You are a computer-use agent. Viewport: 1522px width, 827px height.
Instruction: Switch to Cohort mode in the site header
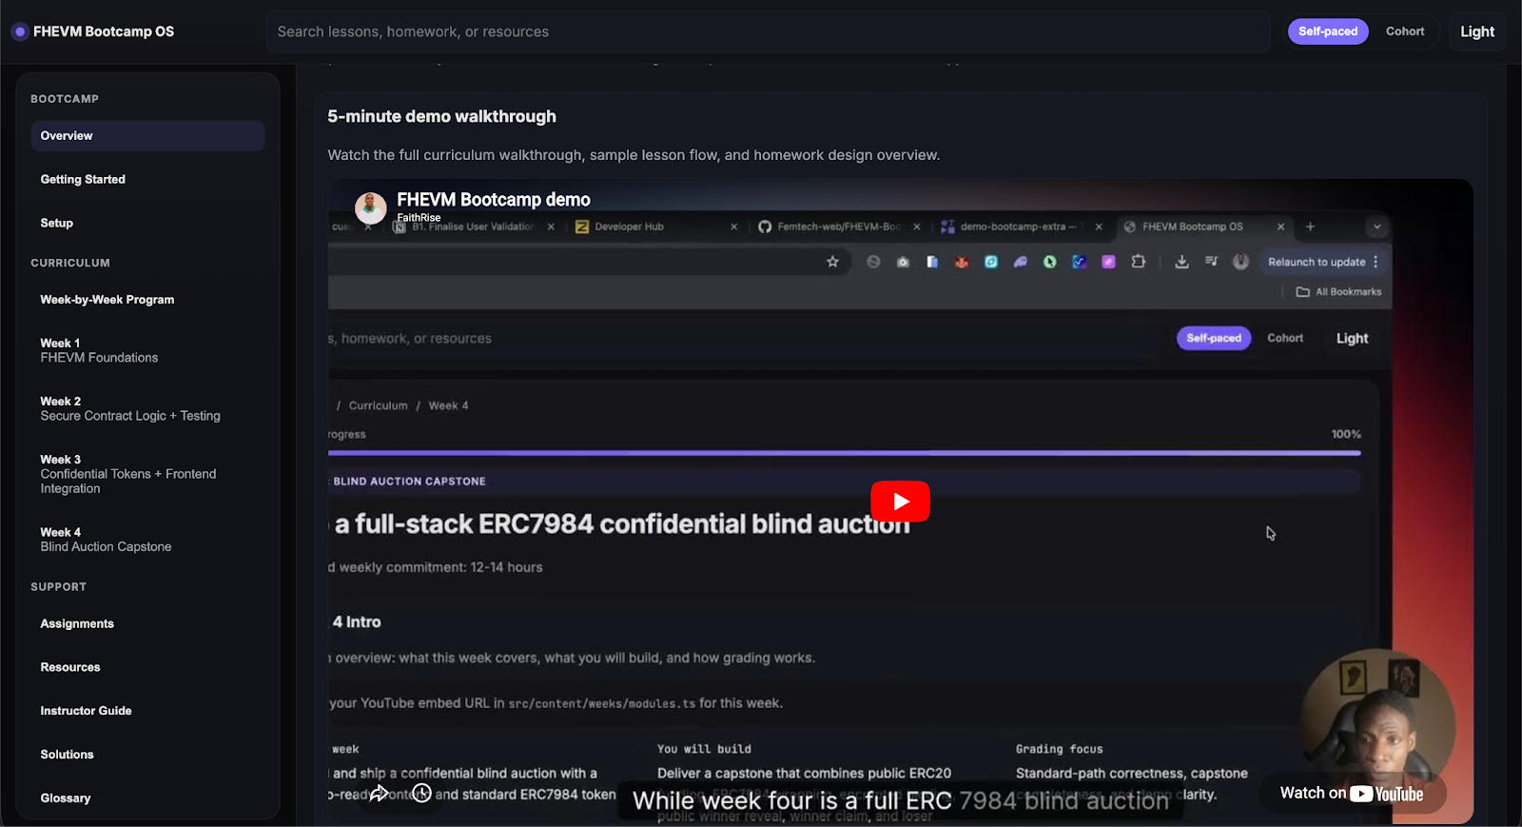pos(1405,31)
